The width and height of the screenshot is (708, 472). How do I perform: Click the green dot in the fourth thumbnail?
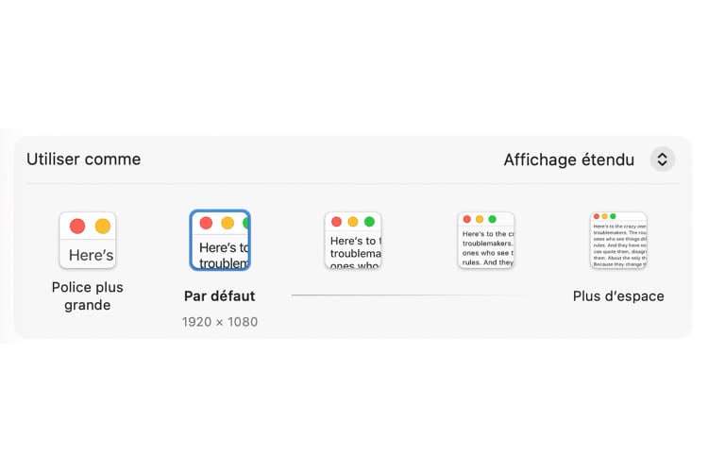pos(492,219)
